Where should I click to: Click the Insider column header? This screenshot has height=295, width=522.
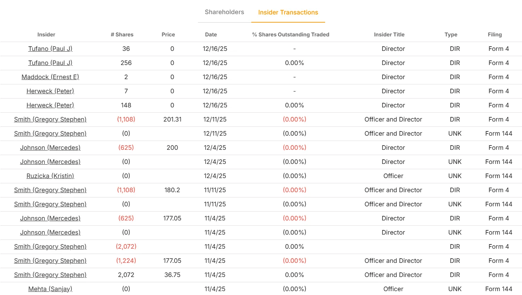tap(46, 35)
